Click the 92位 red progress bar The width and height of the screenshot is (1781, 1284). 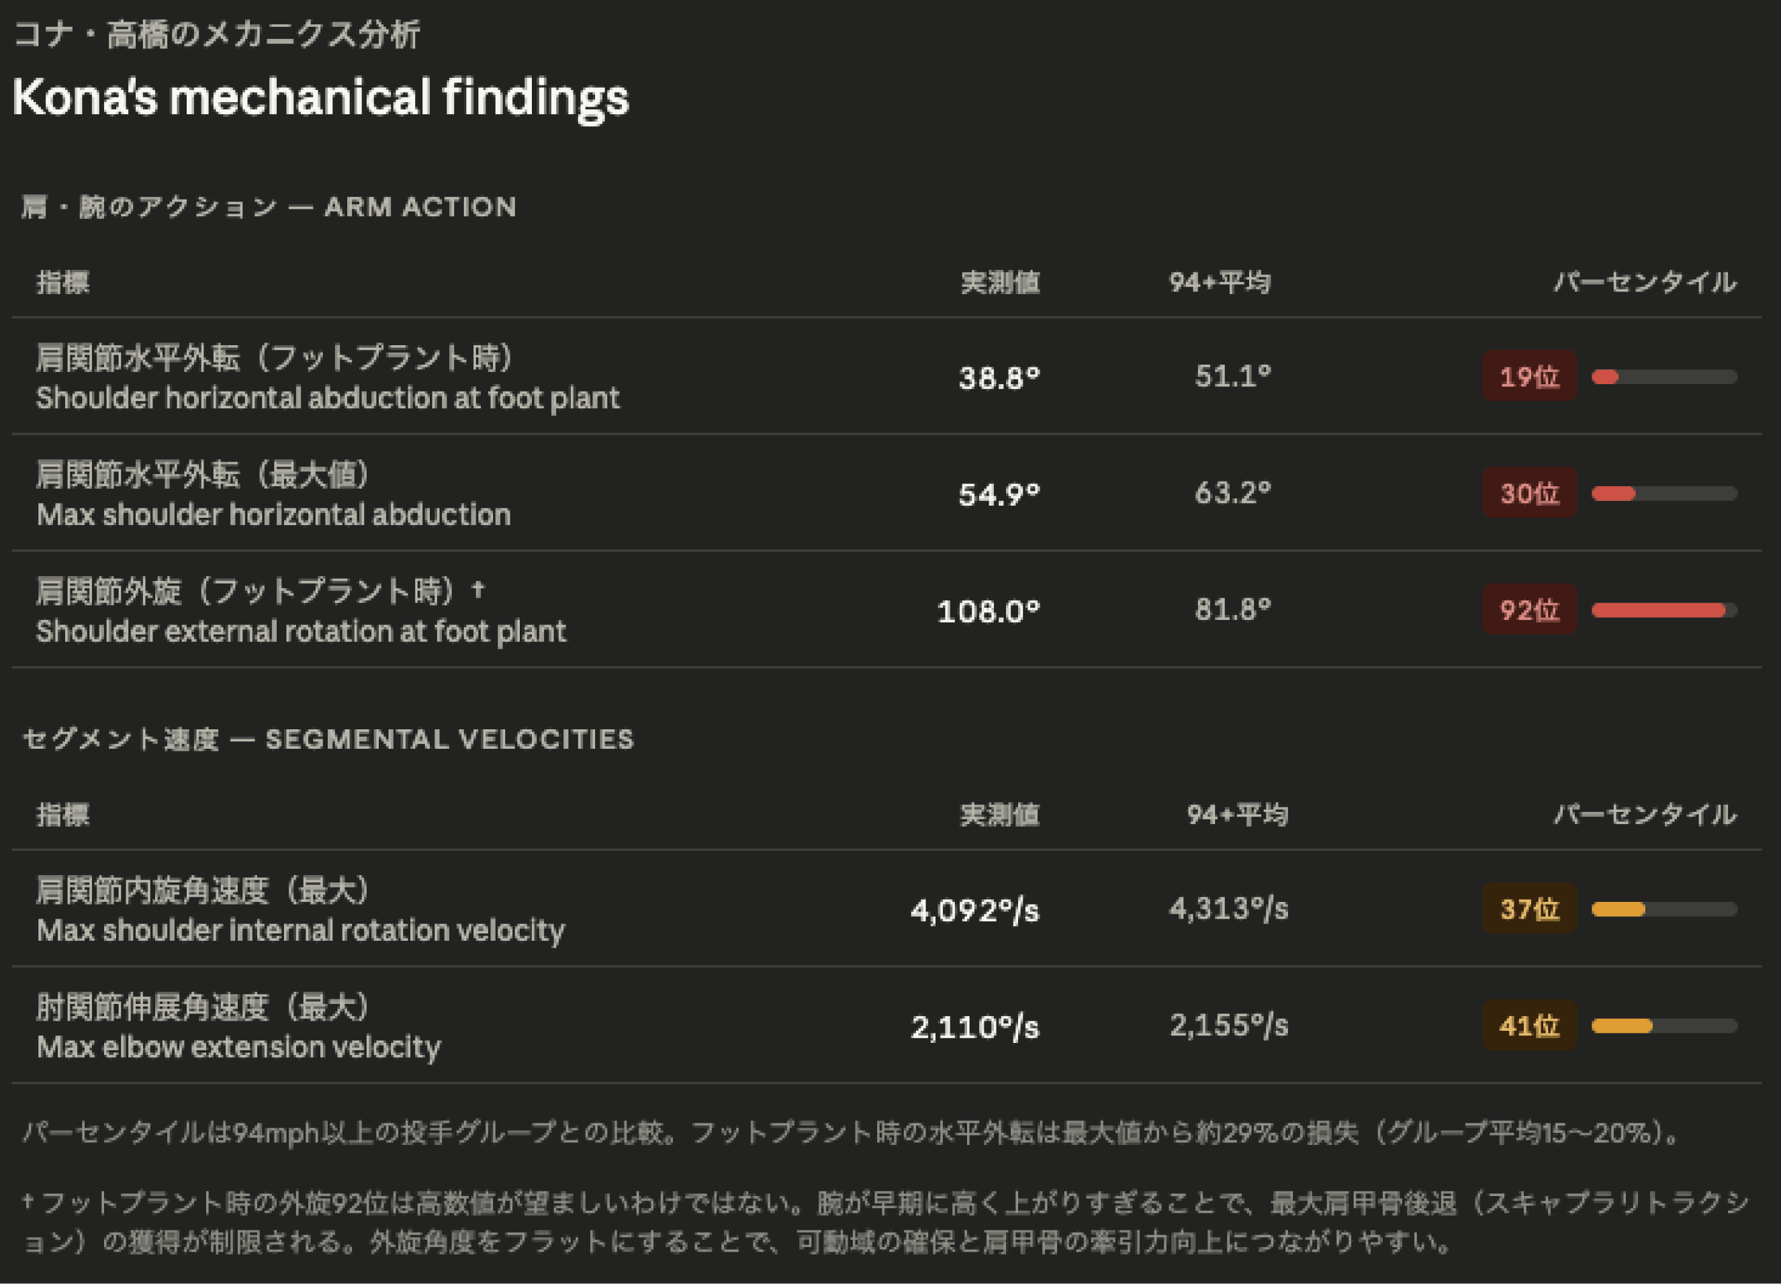pos(1663,610)
